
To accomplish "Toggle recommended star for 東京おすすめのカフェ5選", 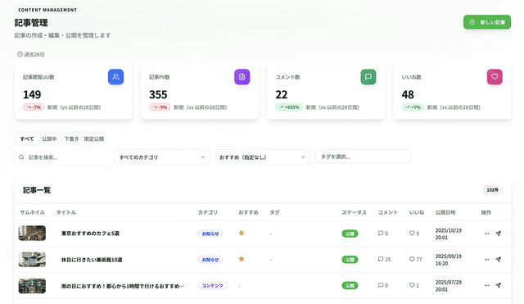I will coord(242,233).
